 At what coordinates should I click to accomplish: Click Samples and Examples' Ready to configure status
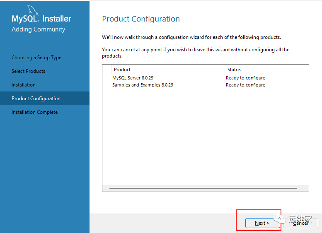[245, 85]
